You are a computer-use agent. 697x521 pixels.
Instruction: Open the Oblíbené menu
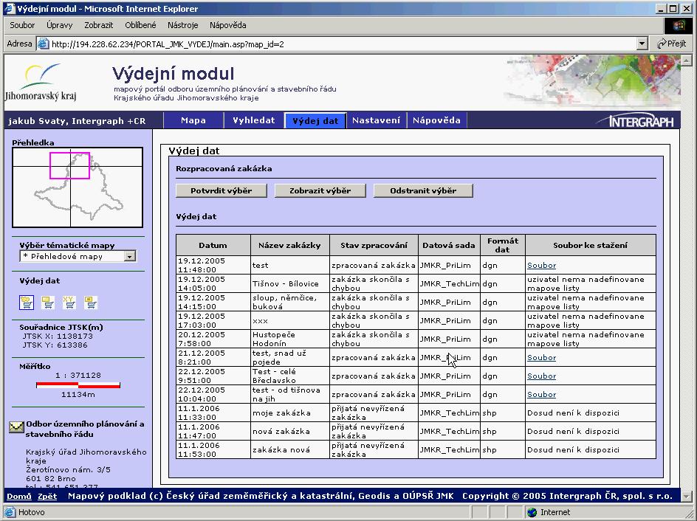click(140, 25)
